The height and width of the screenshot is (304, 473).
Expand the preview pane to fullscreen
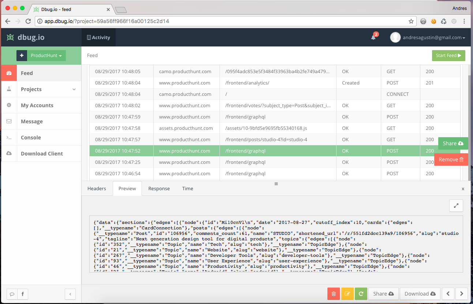456,206
